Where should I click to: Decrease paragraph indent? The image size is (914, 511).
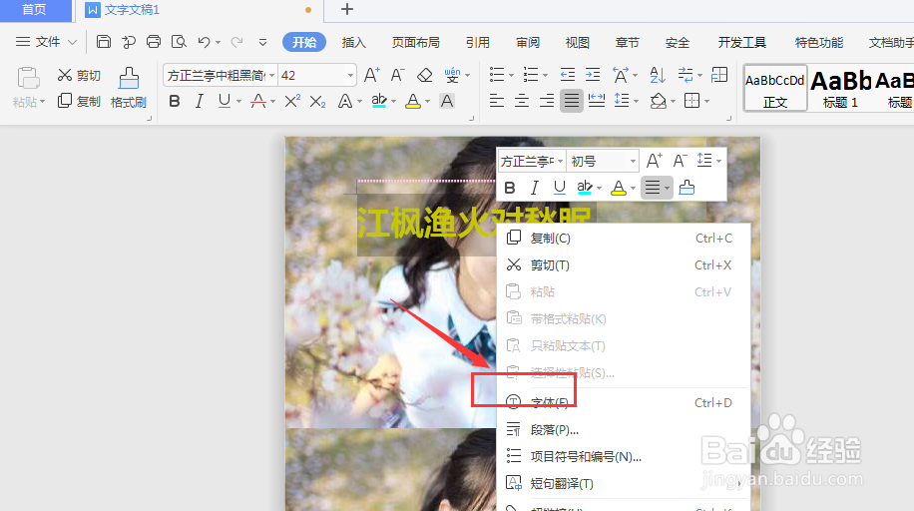tap(567, 75)
